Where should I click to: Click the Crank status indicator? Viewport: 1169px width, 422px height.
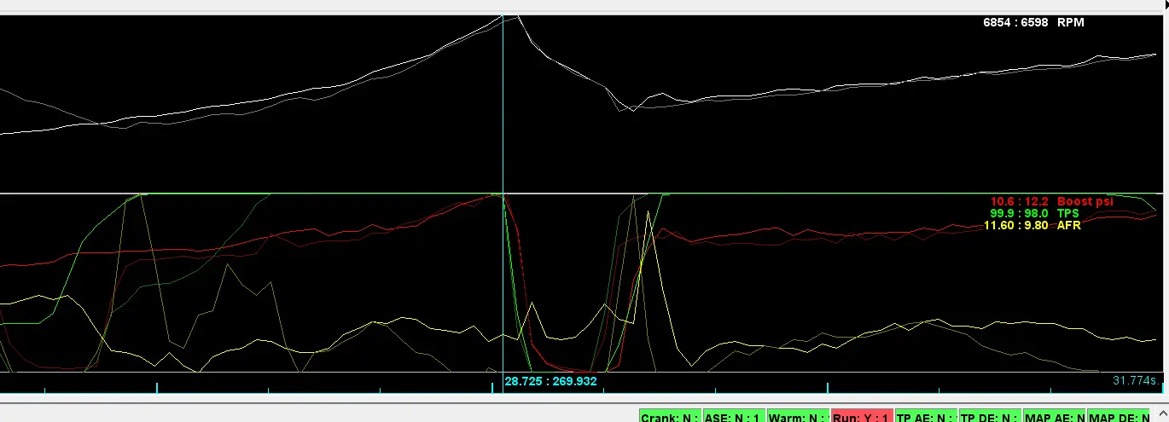671,417
